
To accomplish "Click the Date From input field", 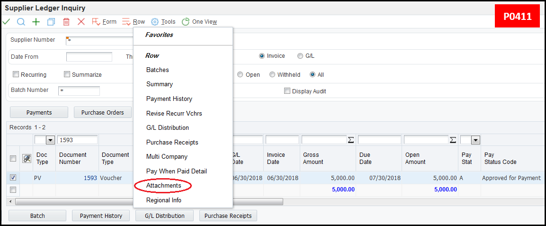I will (89, 57).
